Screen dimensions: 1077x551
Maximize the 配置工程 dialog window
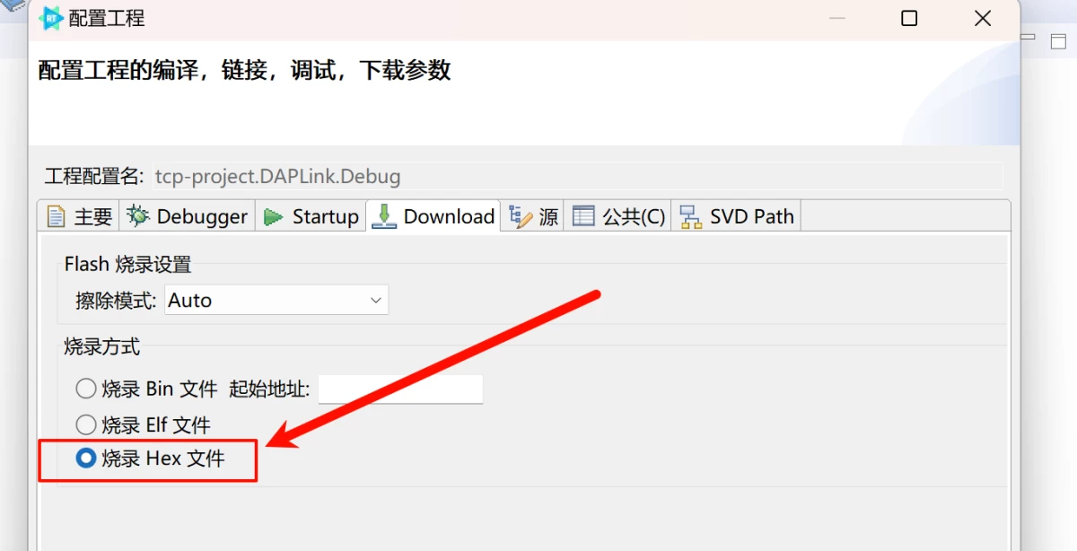click(x=909, y=18)
